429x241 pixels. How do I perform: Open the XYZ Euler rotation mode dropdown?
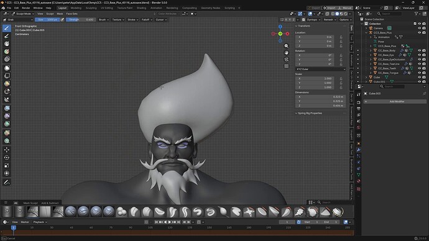pos(320,69)
